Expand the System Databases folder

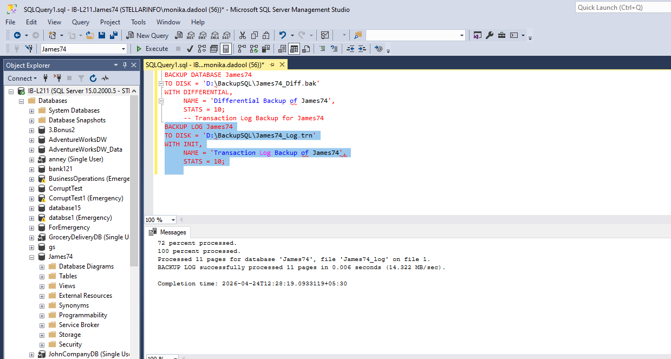point(31,110)
